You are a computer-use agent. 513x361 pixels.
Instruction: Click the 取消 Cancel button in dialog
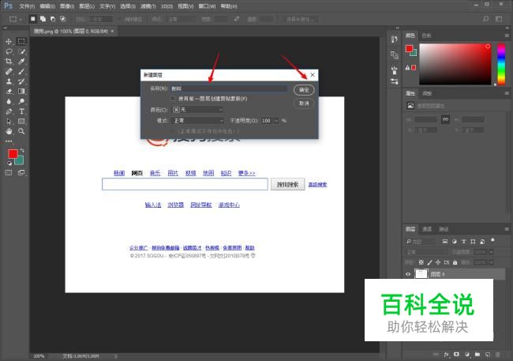(304, 103)
